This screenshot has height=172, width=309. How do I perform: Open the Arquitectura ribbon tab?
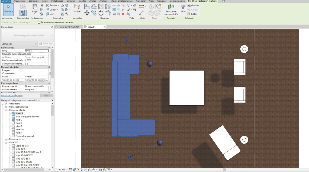point(19,1)
